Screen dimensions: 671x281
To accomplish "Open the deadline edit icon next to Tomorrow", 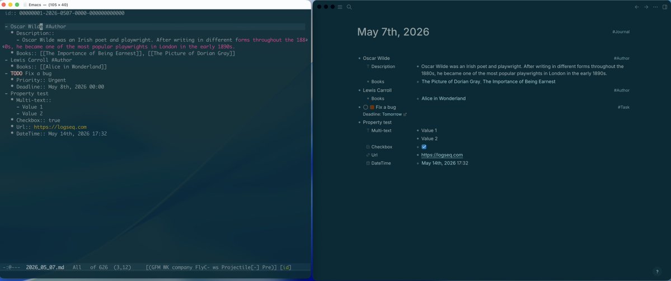I will pyautogui.click(x=405, y=115).
